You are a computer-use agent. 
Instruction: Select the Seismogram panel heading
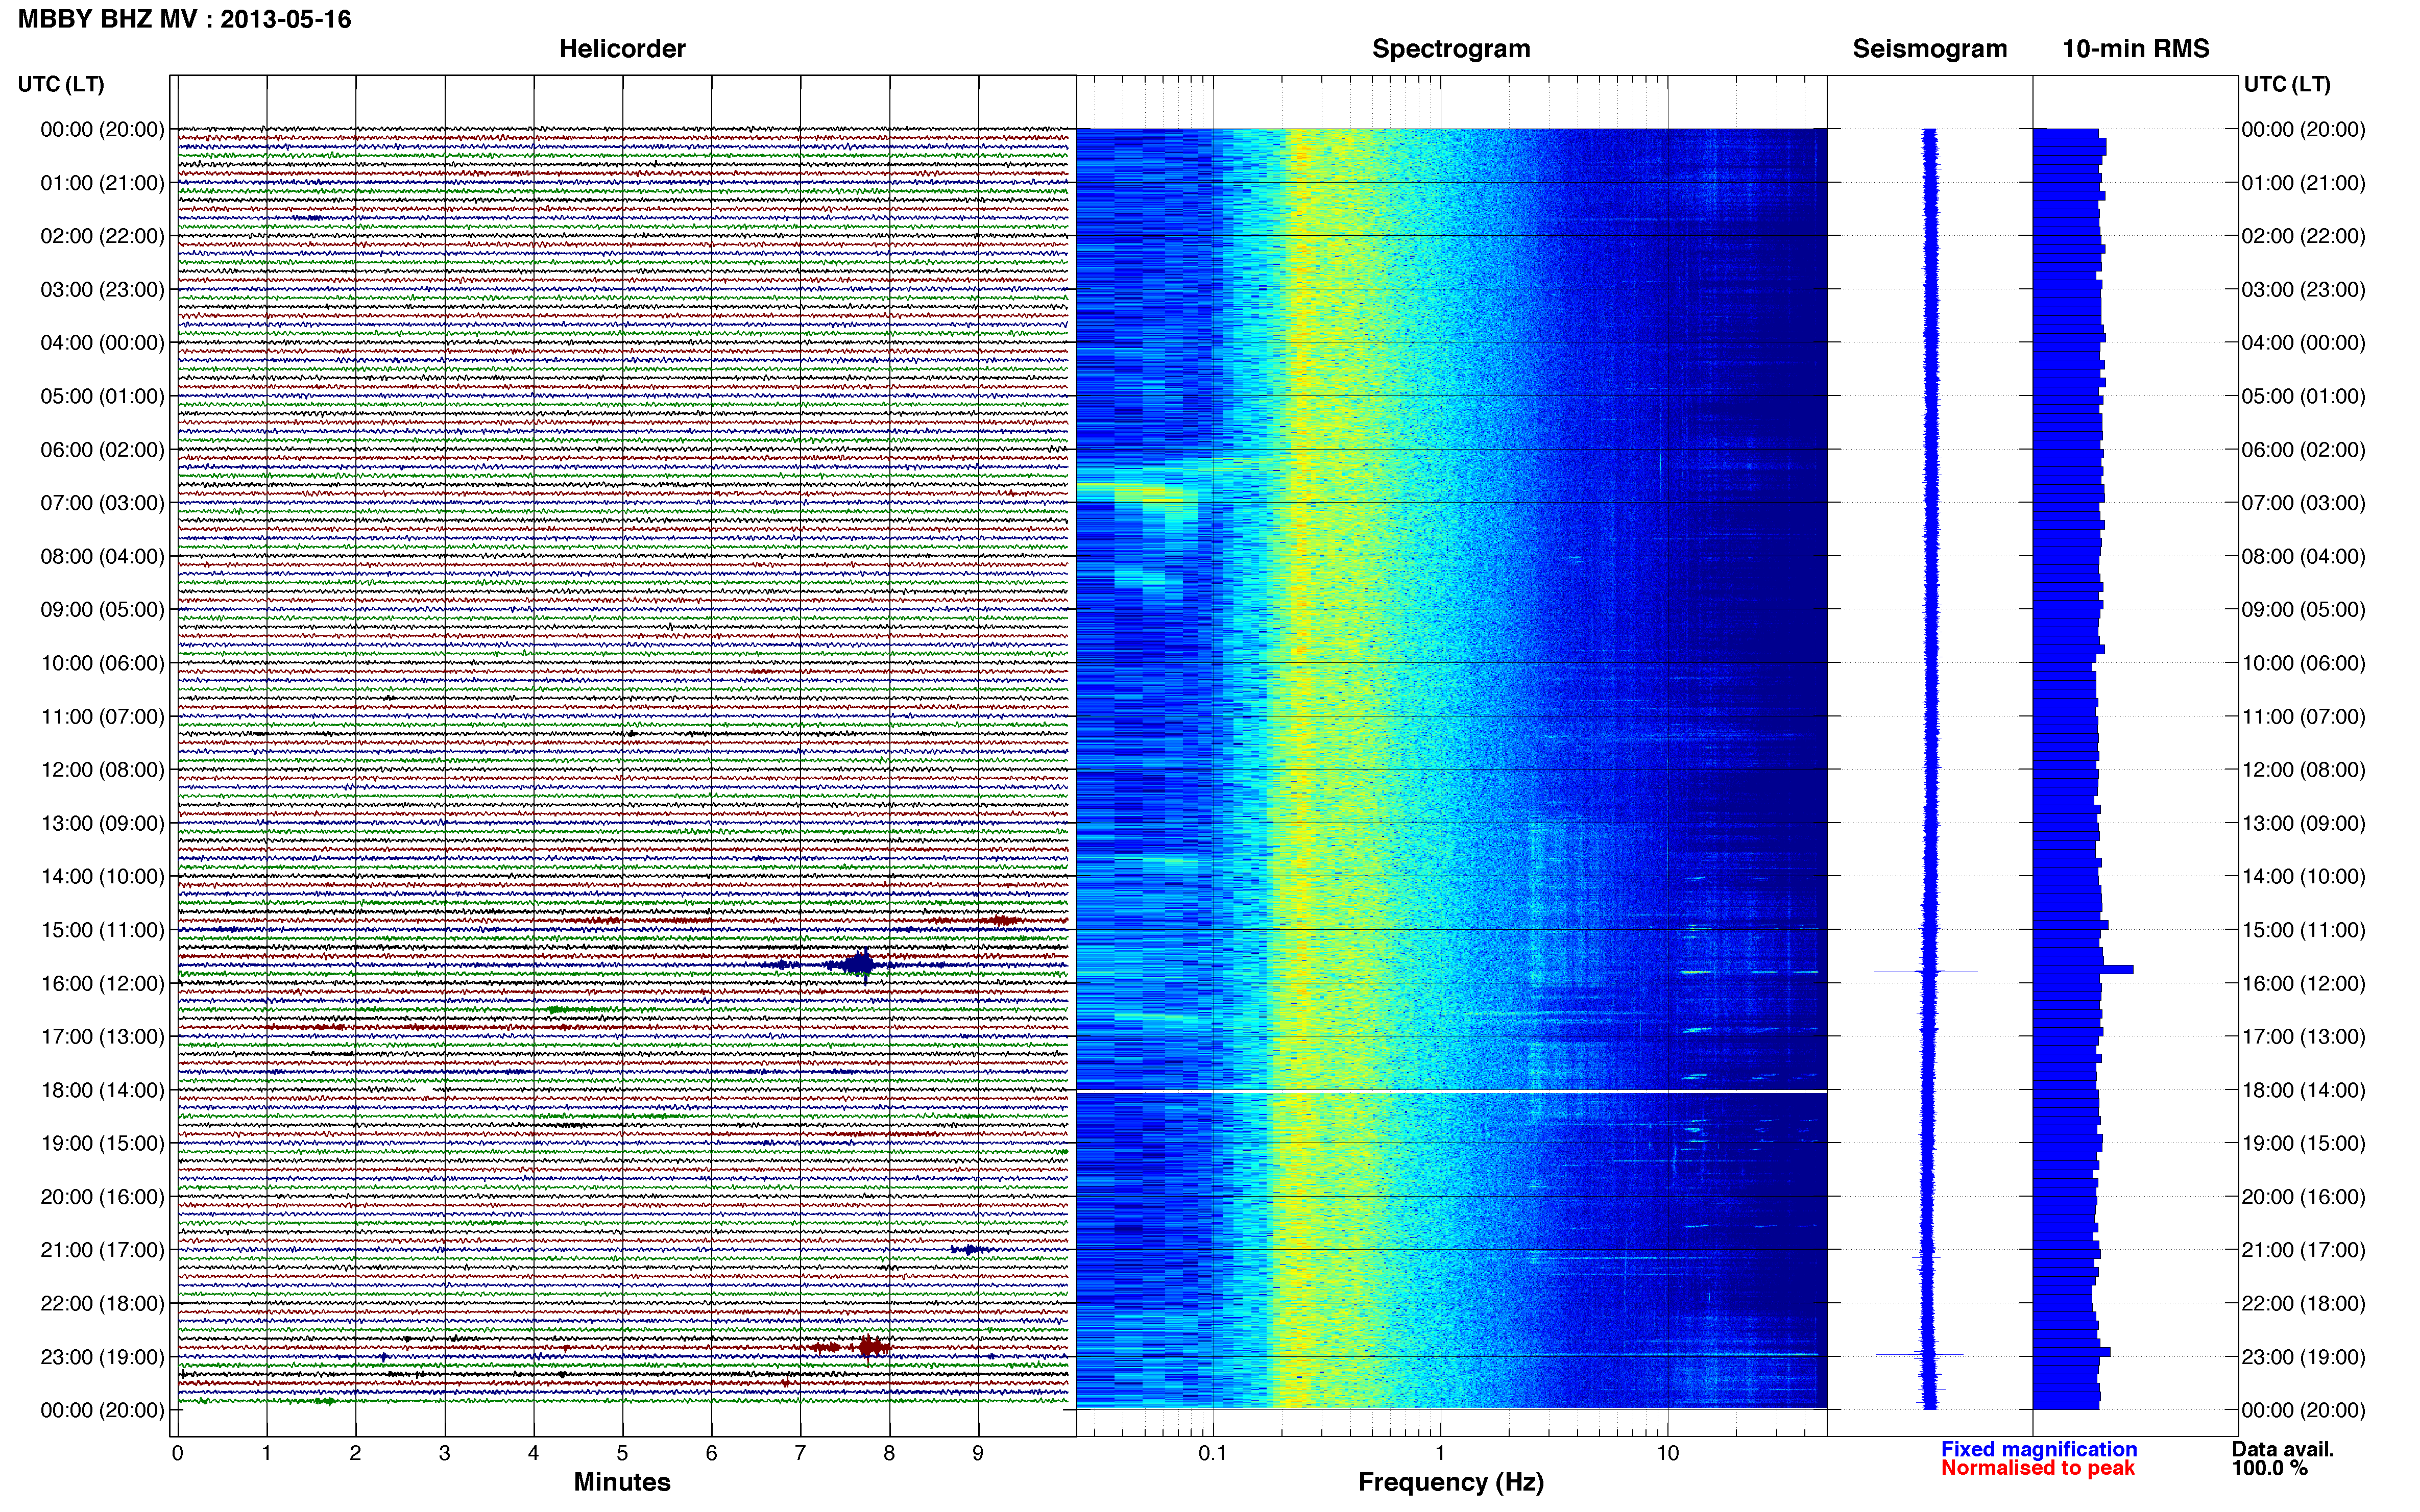(1930, 49)
